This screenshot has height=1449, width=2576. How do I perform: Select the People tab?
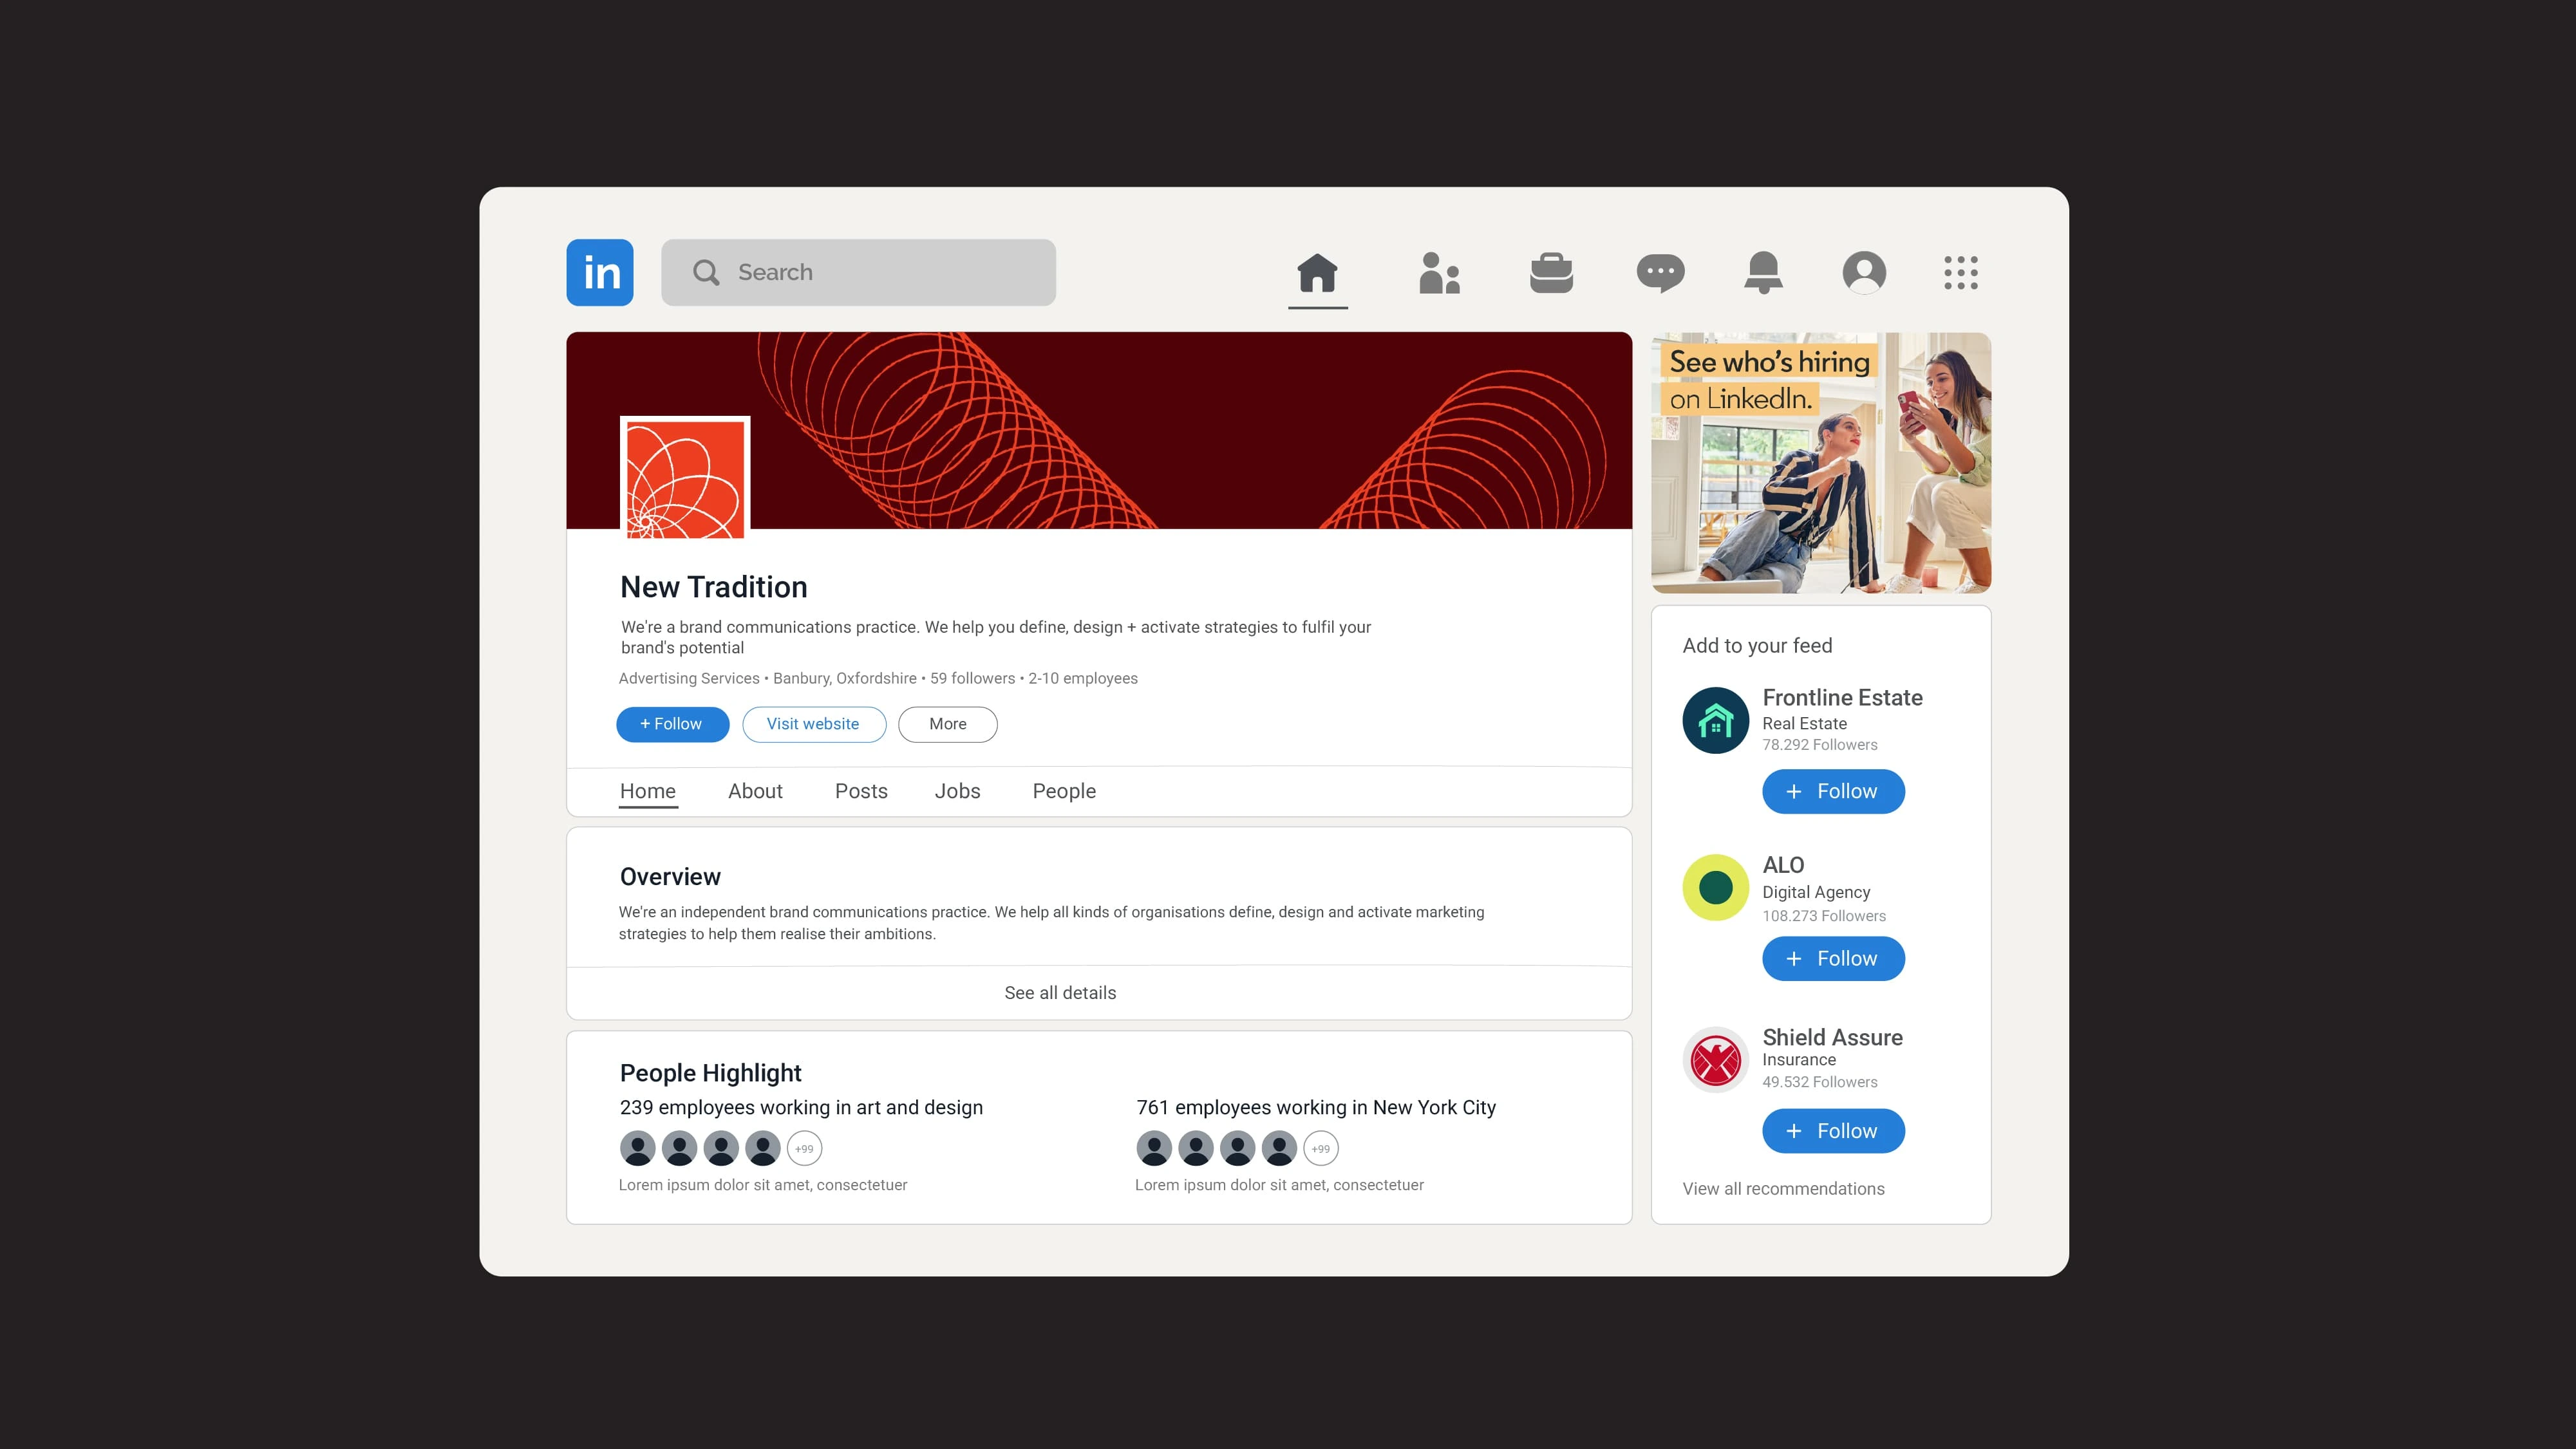click(x=1064, y=791)
